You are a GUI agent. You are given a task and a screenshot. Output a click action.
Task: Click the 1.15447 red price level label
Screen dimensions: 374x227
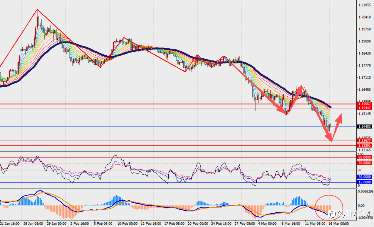pyautogui.click(x=365, y=108)
